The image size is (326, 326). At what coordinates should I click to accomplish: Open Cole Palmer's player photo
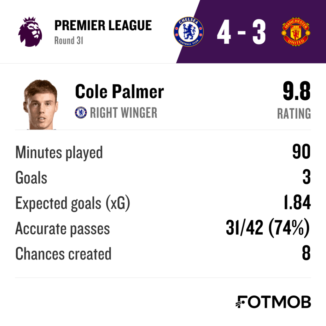pyautogui.click(x=40, y=104)
